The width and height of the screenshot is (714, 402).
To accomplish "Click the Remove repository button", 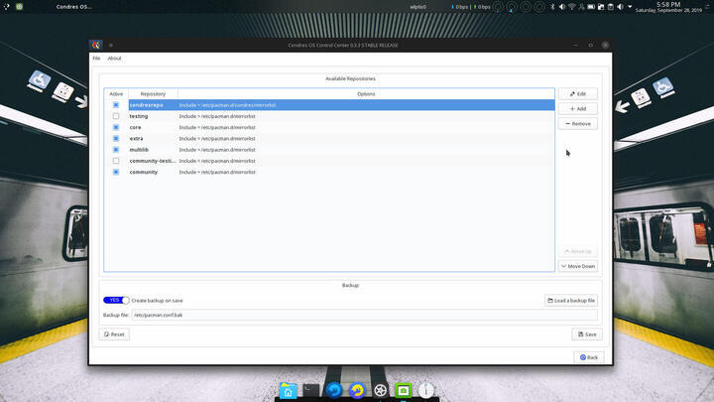I will pos(578,124).
